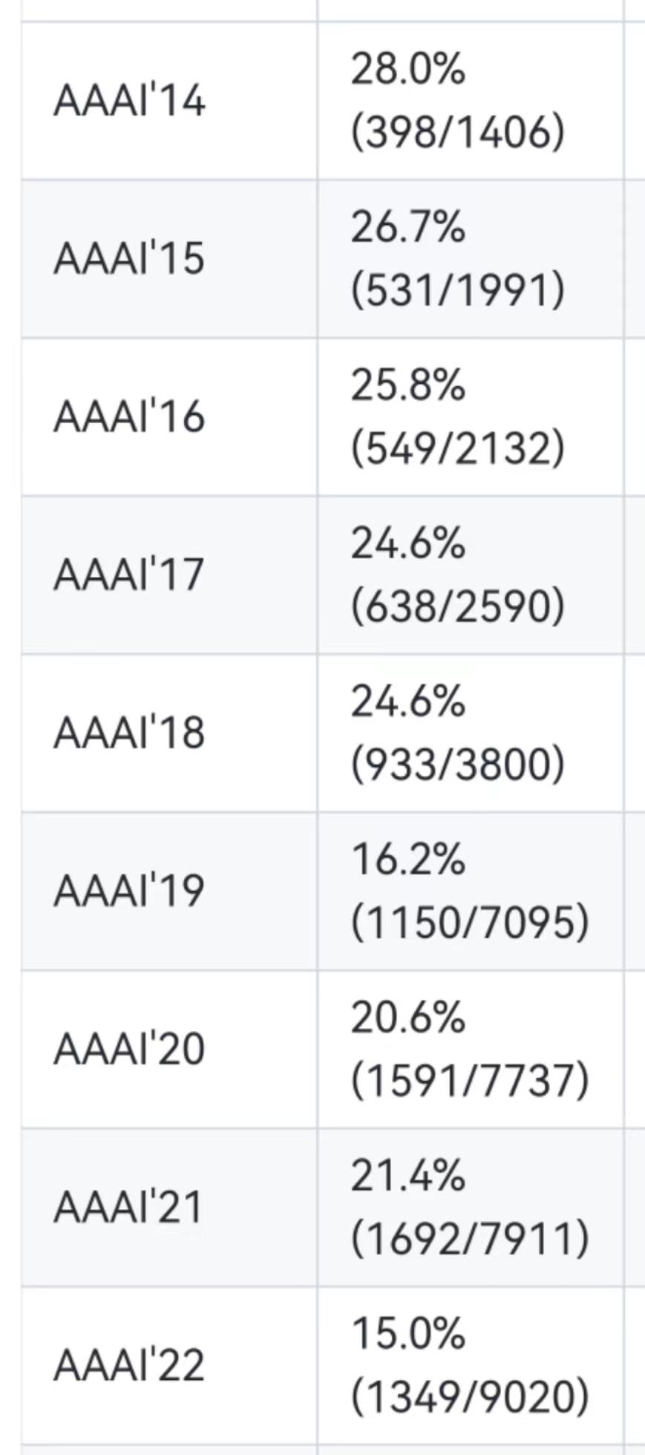Select the AAAI'17 row label
The height and width of the screenshot is (1455, 645).
coord(129,575)
